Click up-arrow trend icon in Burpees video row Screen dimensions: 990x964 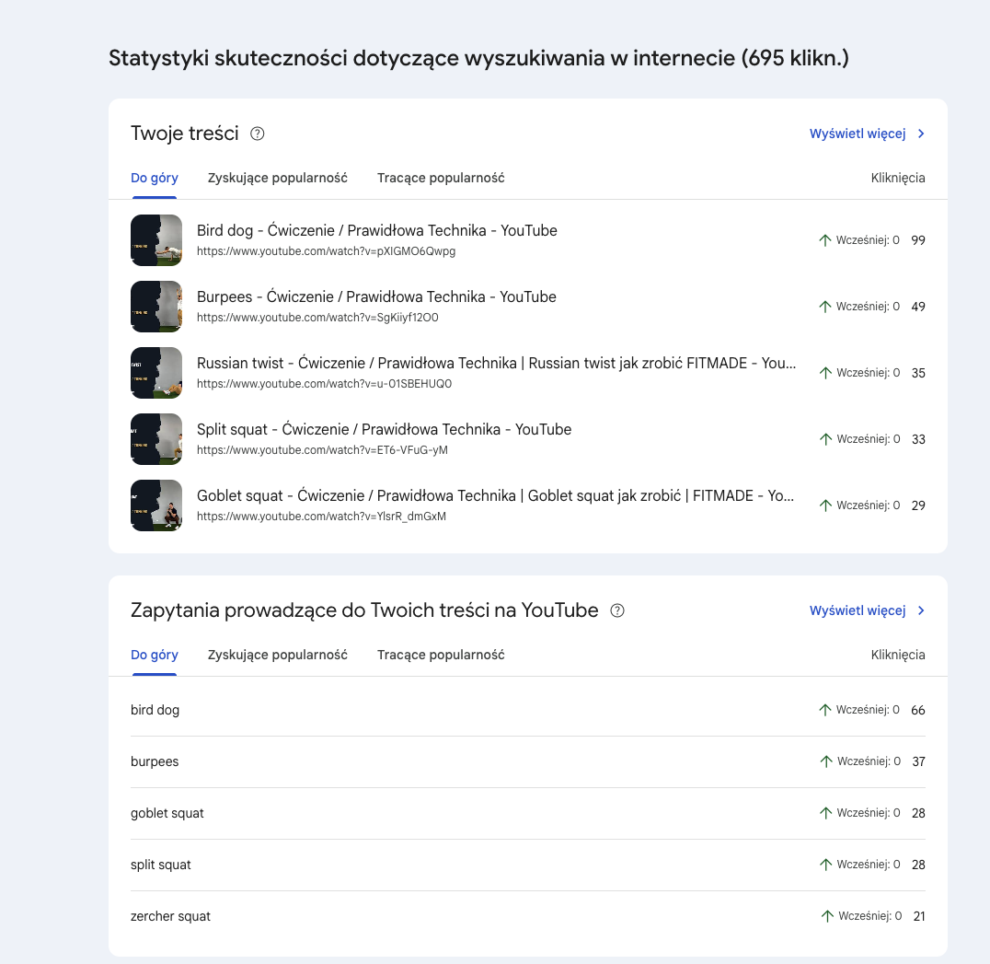(824, 307)
